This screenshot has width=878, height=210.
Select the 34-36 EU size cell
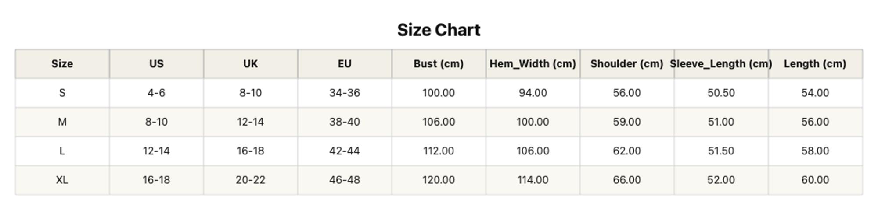click(345, 93)
